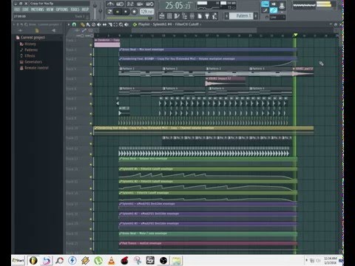Toggle the highlighted link button in snap panel
Screen dimensions: 355x266
click(274, 10)
